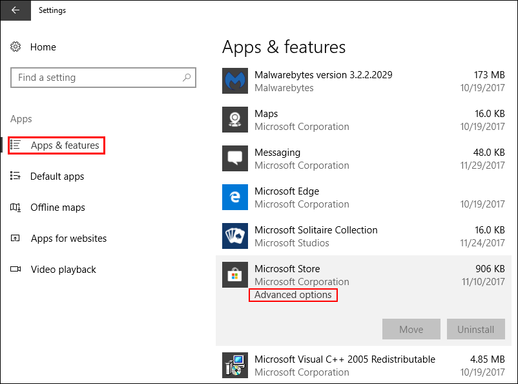Viewport: 518px width, 384px height.
Task: Click the Microsoft Store app icon
Action: [235, 275]
